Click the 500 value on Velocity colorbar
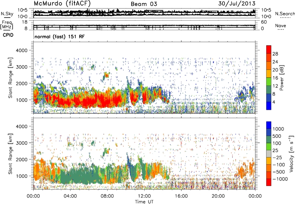 point(277,136)
